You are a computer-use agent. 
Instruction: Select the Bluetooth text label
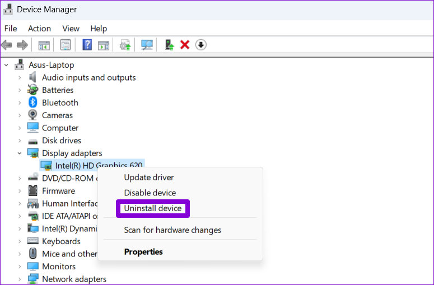(x=60, y=102)
